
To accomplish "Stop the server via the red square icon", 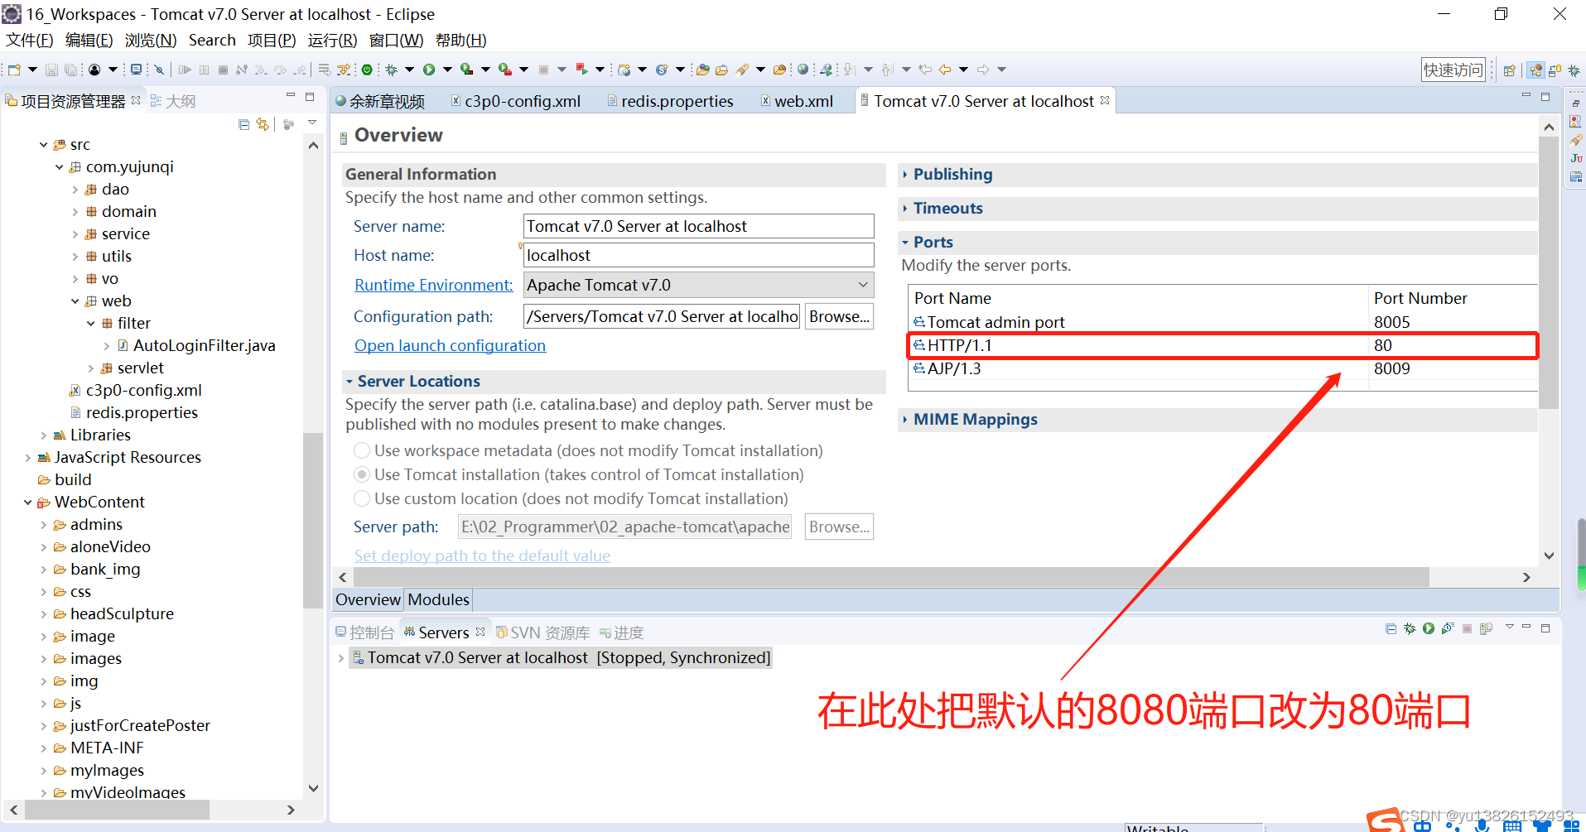I will [x=1467, y=629].
